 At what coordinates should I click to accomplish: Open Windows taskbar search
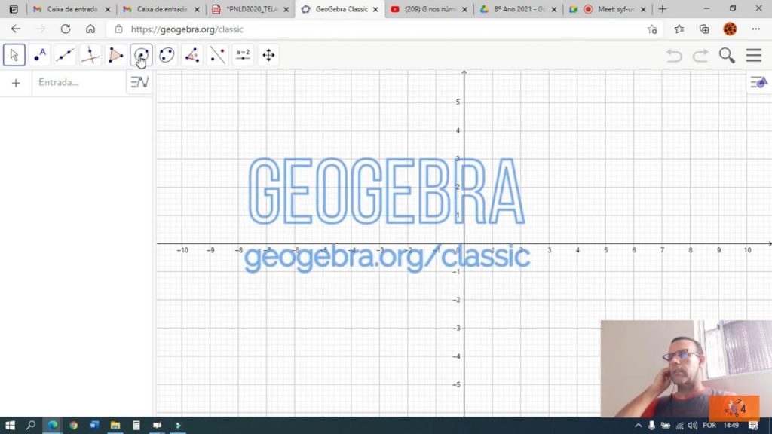coord(31,425)
